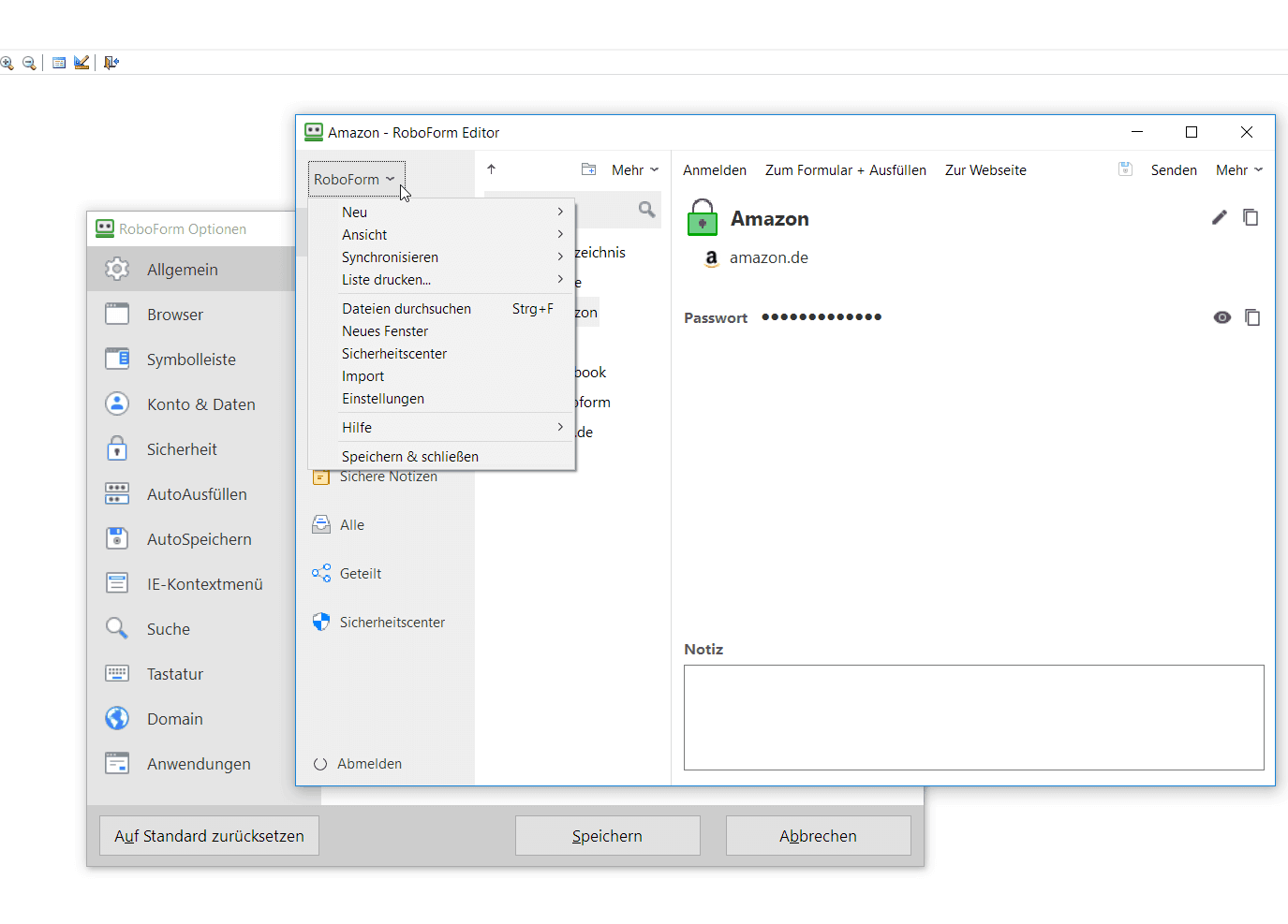The height and width of the screenshot is (924, 1288).
Task: Click the Konto & Daten person icon
Action: [117, 403]
